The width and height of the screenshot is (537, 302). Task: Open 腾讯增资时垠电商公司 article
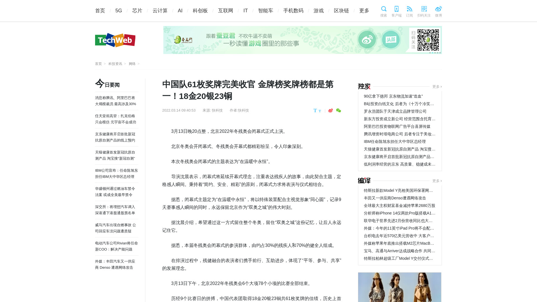coord(399,134)
